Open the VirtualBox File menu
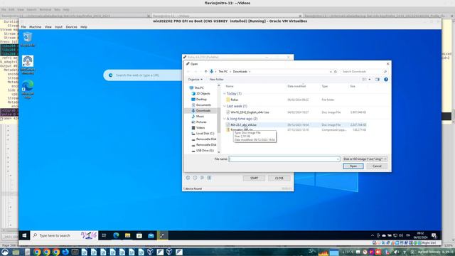Screen dimensions: 455x256 pos(23,27)
